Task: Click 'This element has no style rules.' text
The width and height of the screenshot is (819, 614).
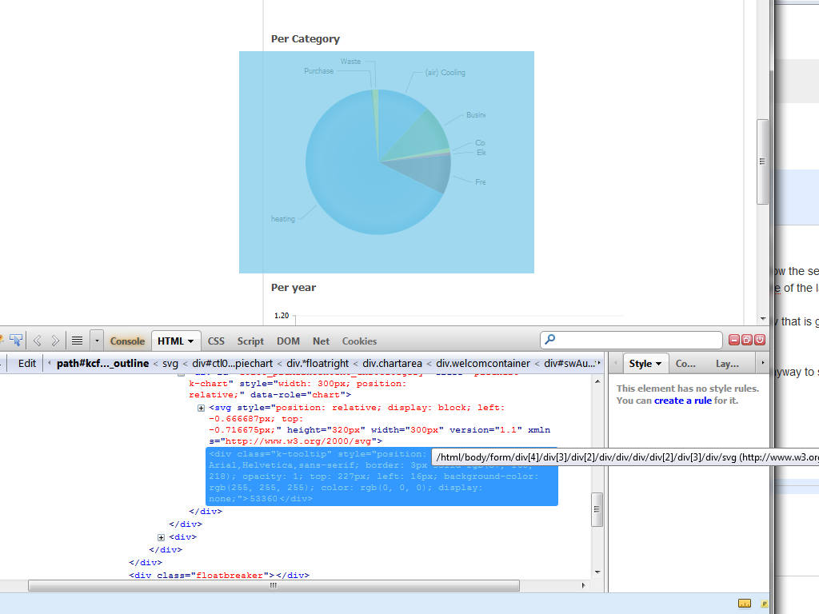Action: [x=687, y=389]
